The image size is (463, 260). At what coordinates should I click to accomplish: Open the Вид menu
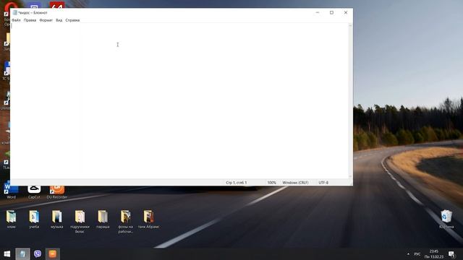coord(59,20)
